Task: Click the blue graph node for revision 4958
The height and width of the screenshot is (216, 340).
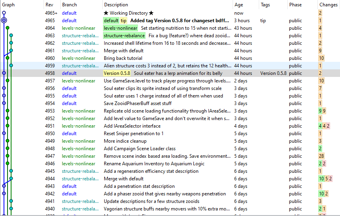Action: click(x=4, y=73)
